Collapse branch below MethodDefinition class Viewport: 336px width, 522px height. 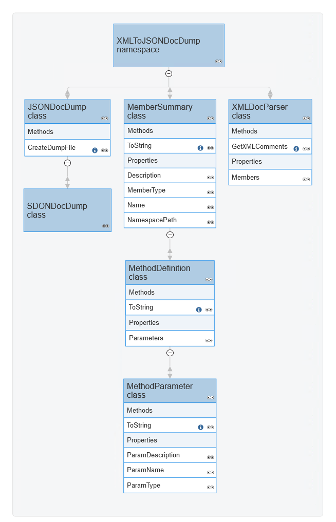tap(170, 353)
